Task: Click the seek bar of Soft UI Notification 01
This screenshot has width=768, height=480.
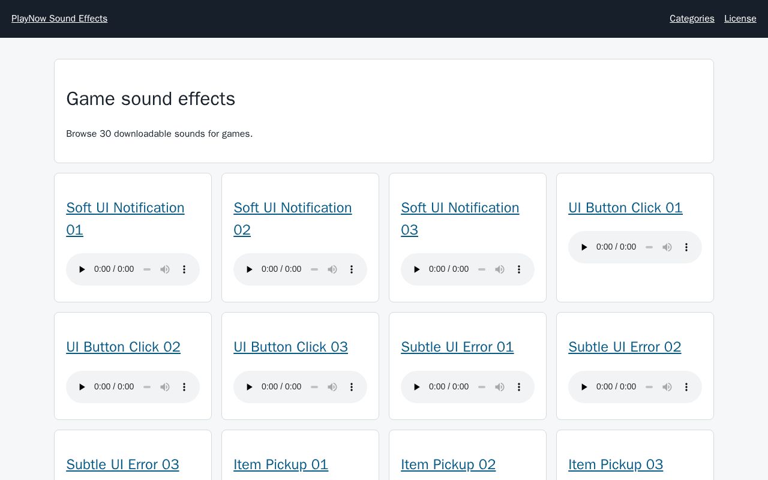Action: [147, 269]
